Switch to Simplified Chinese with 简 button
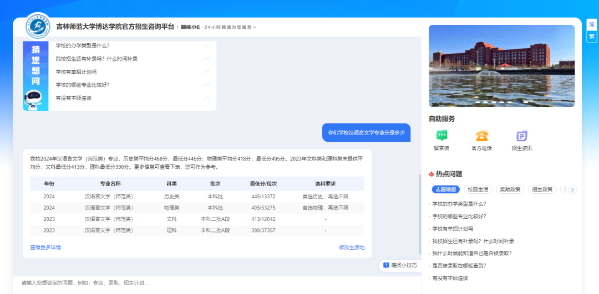Viewport: 599px width, 294px height. [x=592, y=25]
